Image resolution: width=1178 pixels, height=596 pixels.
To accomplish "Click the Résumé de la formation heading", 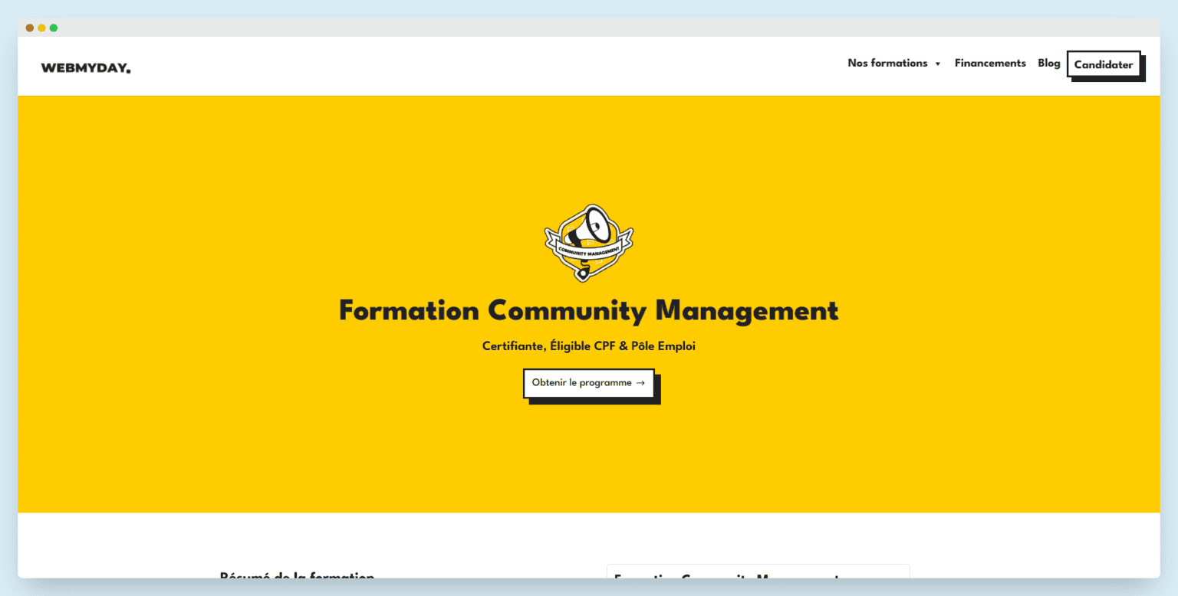I will [297, 577].
